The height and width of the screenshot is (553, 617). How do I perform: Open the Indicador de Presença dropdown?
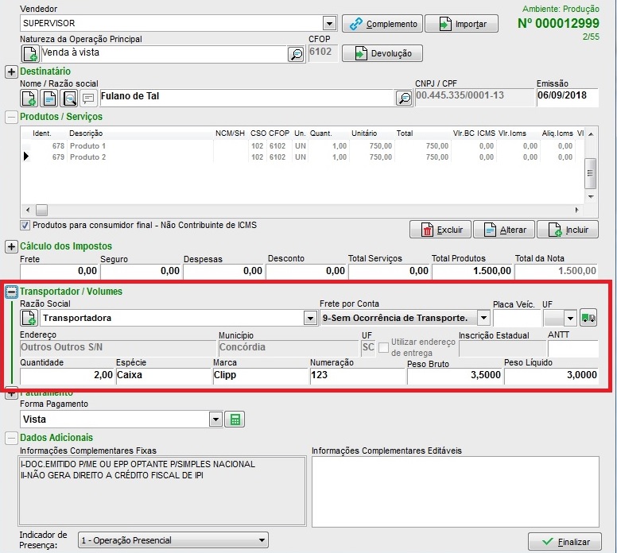coord(263,541)
